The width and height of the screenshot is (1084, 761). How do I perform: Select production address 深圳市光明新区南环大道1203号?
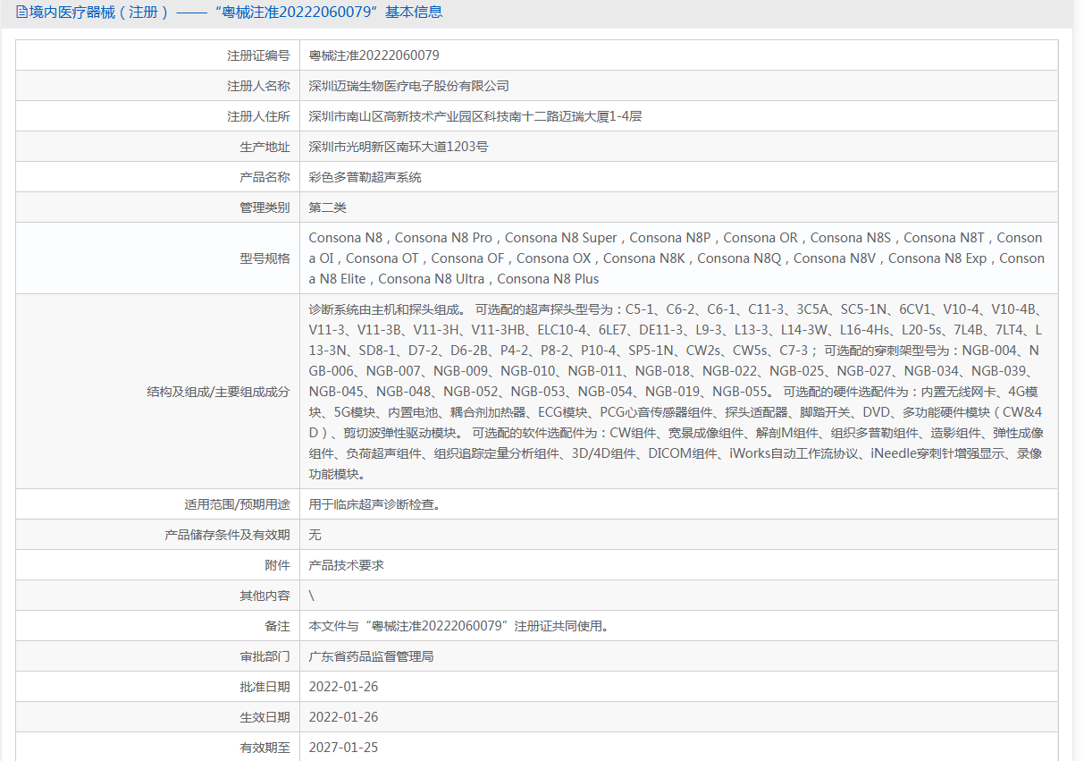tap(398, 147)
